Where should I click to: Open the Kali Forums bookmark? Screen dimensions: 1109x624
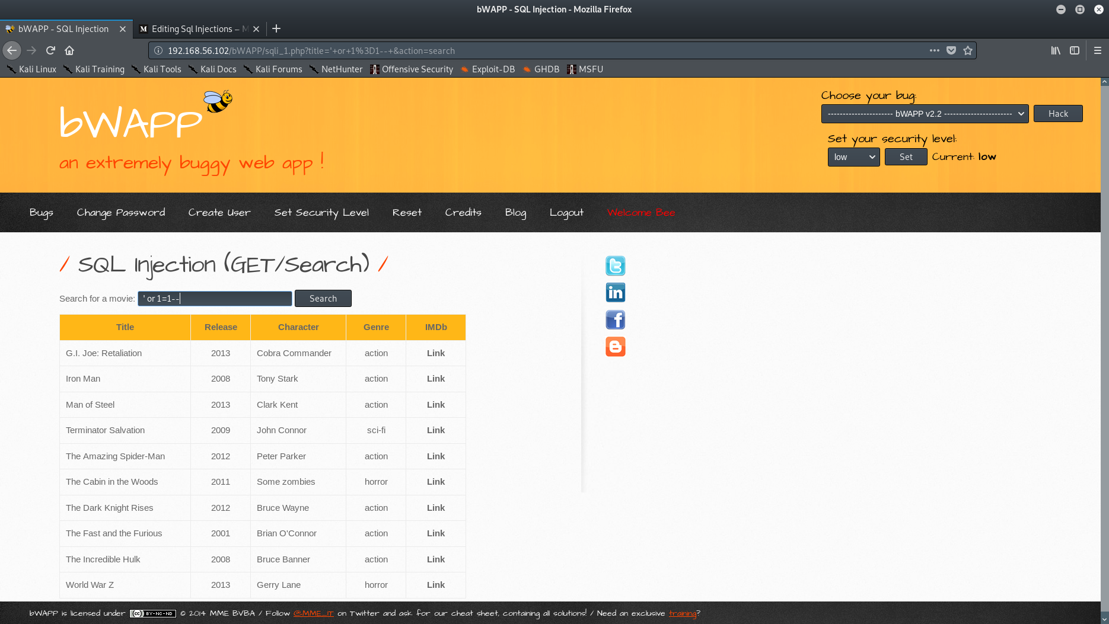(x=273, y=69)
